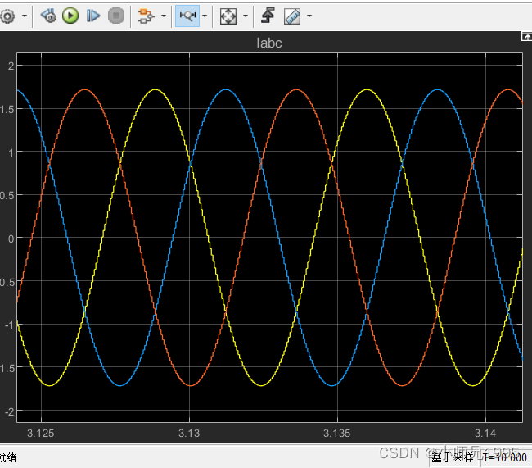The width and height of the screenshot is (532, 468).
Task: Run the simulation with the green play button
Action: pos(70,16)
